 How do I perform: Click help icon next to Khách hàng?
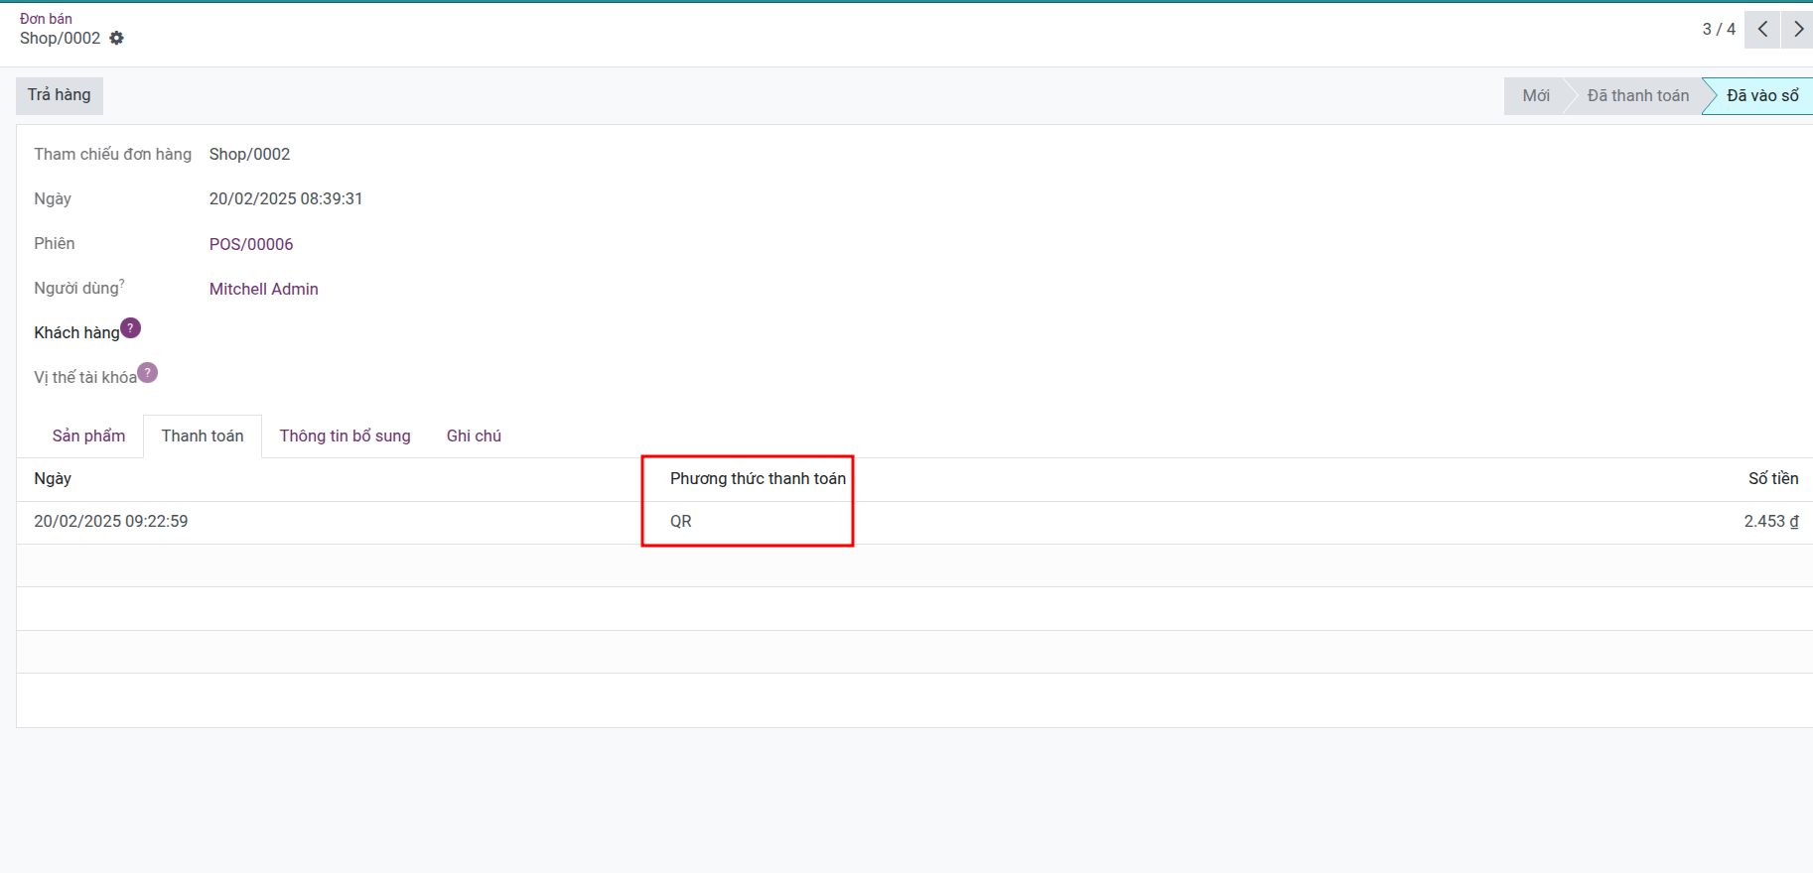click(130, 328)
